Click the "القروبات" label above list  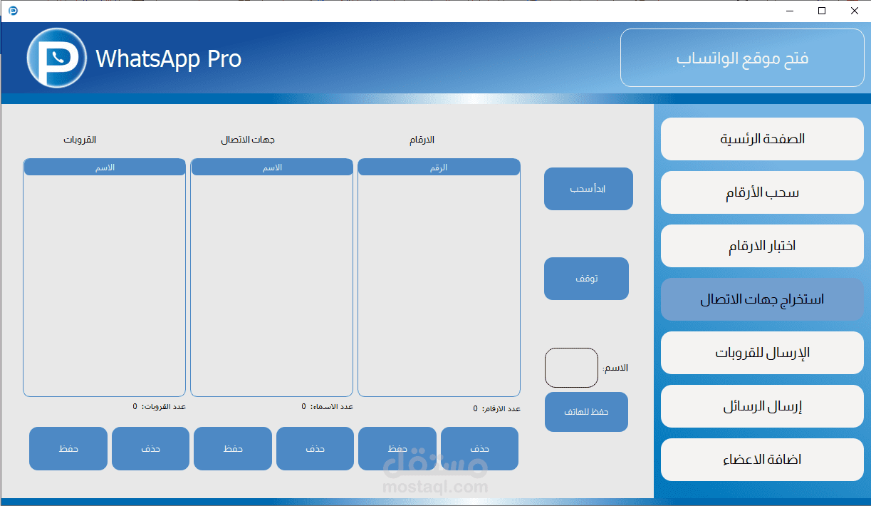tap(80, 140)
